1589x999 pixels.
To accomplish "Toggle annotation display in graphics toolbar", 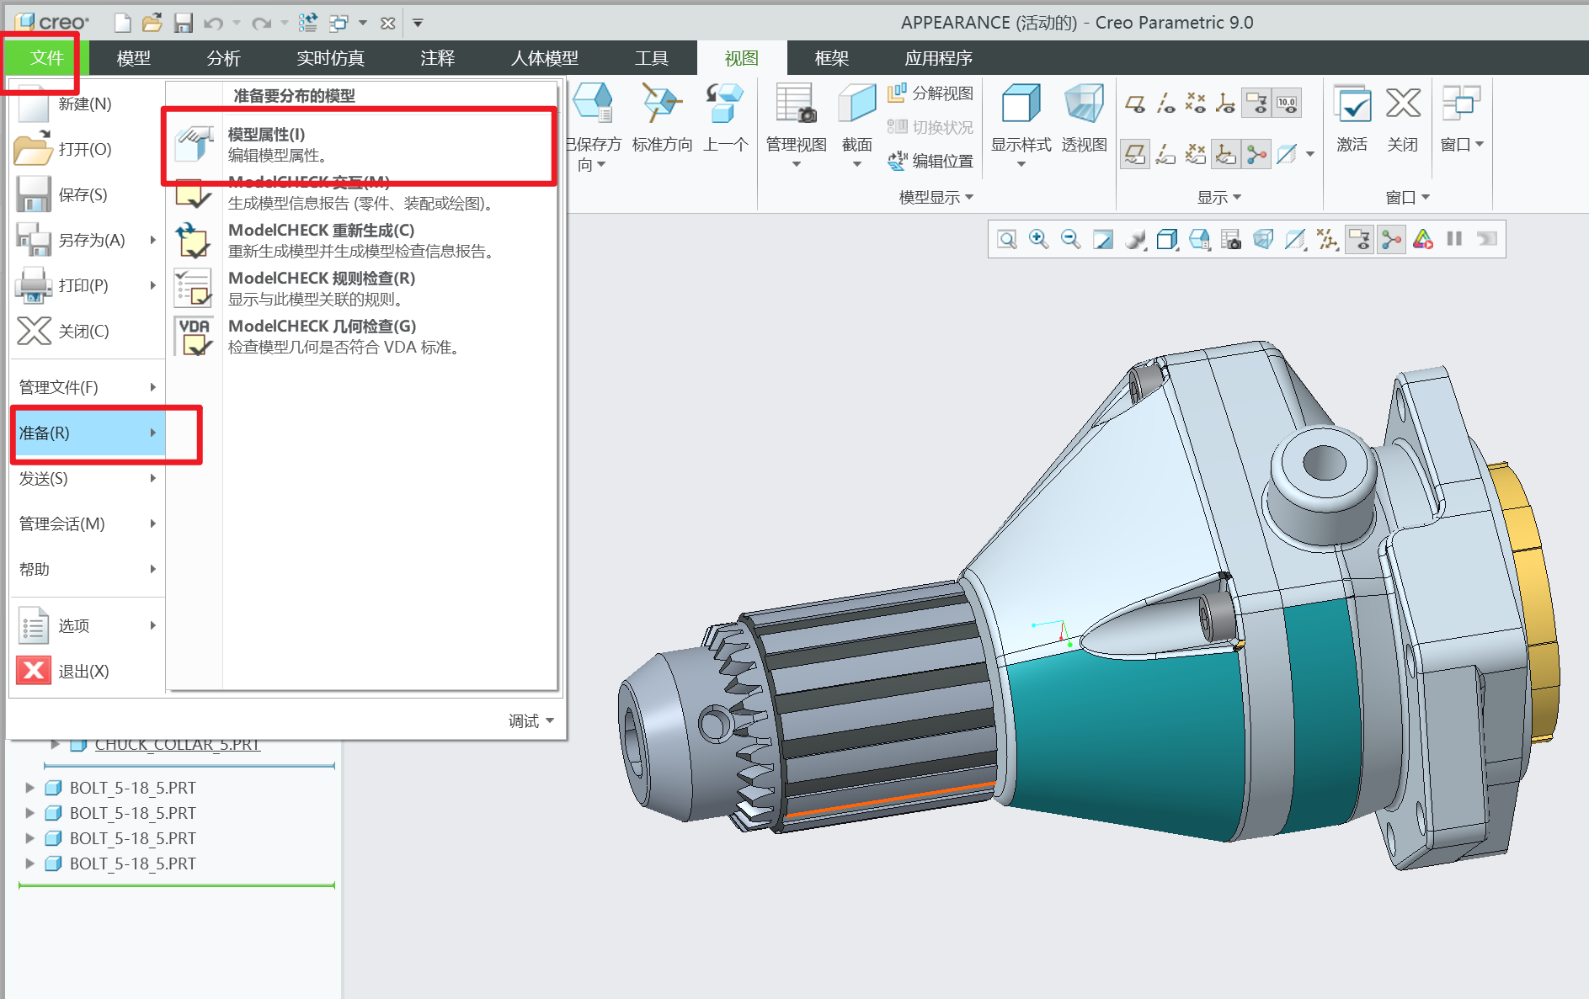I will click(1359, 240).
